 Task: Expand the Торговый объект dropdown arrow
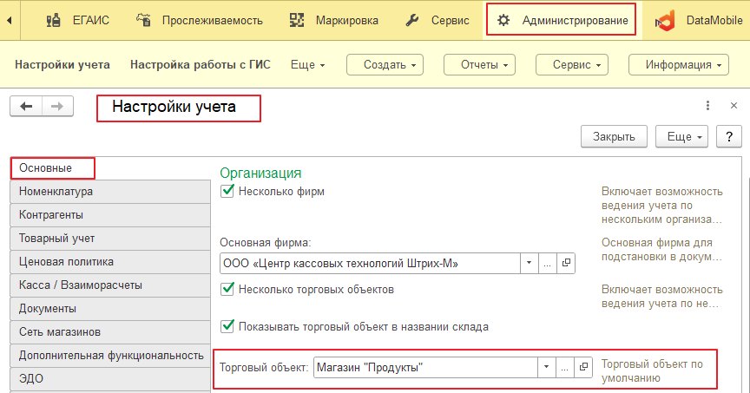click(546, 368)
